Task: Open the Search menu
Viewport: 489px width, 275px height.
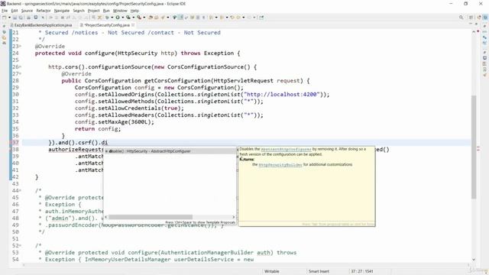Action: pyautogui.click(x=79, y=11)
